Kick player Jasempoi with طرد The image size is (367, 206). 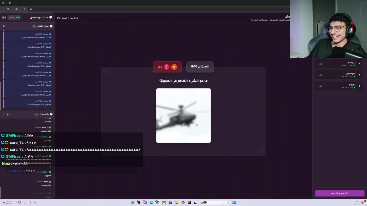(x=320, y=75)
